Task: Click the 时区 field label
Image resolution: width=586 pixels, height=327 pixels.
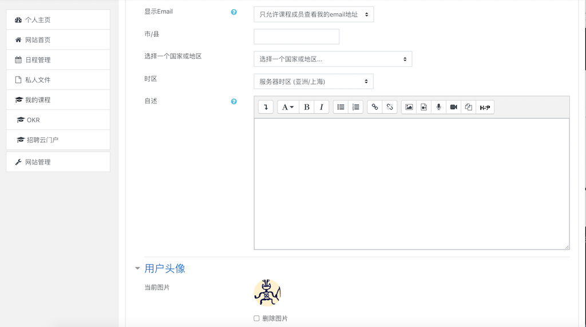Action: click(151, 79)
